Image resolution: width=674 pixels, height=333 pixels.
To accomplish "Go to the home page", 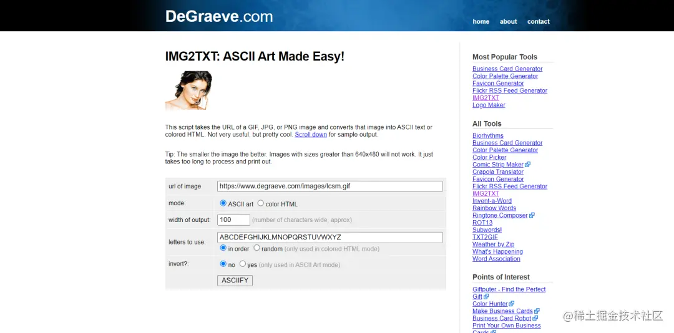I will [481, 21].
